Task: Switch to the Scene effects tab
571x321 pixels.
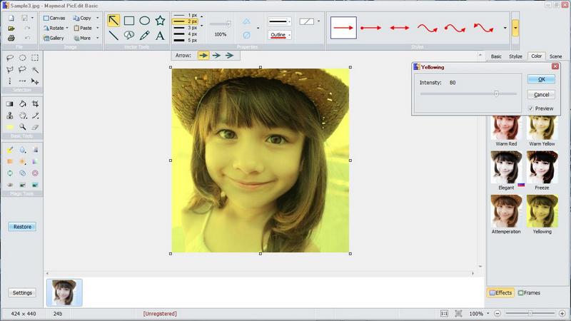Action: point(555,56)
